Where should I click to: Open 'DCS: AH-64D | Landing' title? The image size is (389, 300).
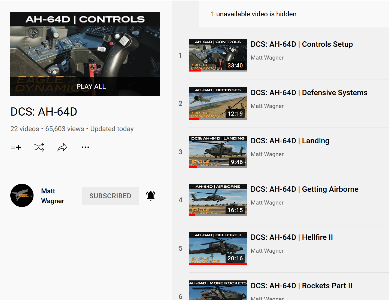click(x=290, y=141)
